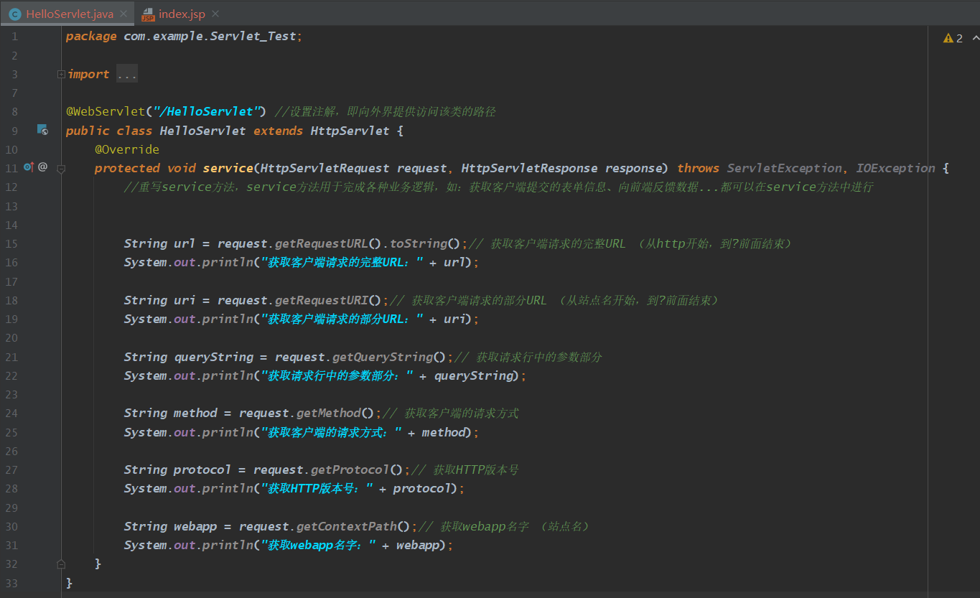Click the warnings count number 2

pos(959,38)
